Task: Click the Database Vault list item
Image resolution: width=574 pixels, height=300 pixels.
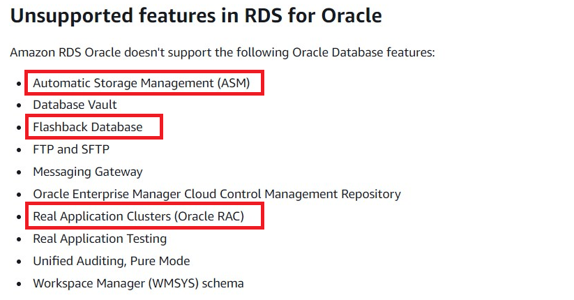Action: (x=75, y=105)
